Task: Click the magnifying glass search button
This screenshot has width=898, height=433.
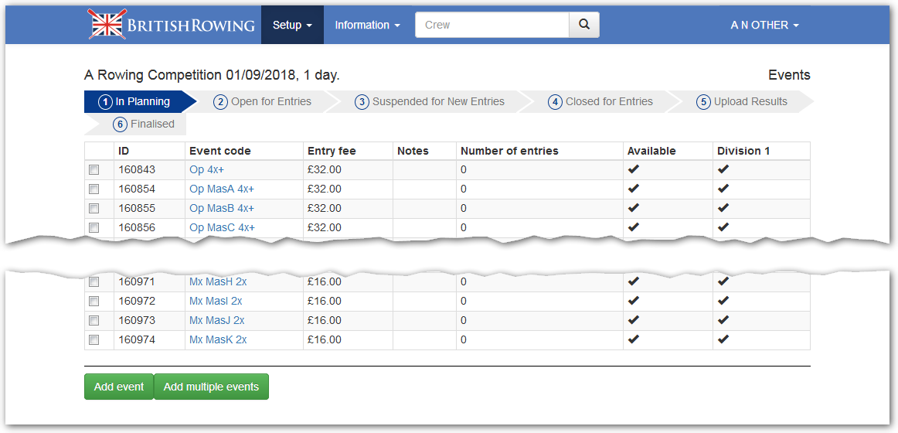Action: [584, 25]
